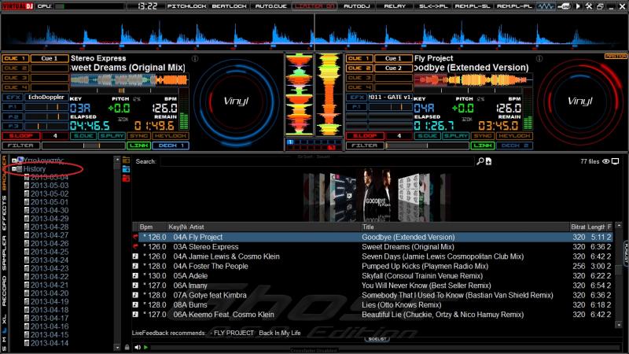Click red loaded-track icon on Stereo Express row
Viewport: 629px width, 354px height.
pos(135,247)
